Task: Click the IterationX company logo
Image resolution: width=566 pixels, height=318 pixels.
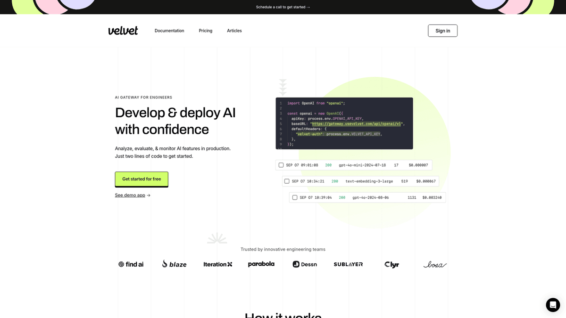Action: click(x=218, y=264)
